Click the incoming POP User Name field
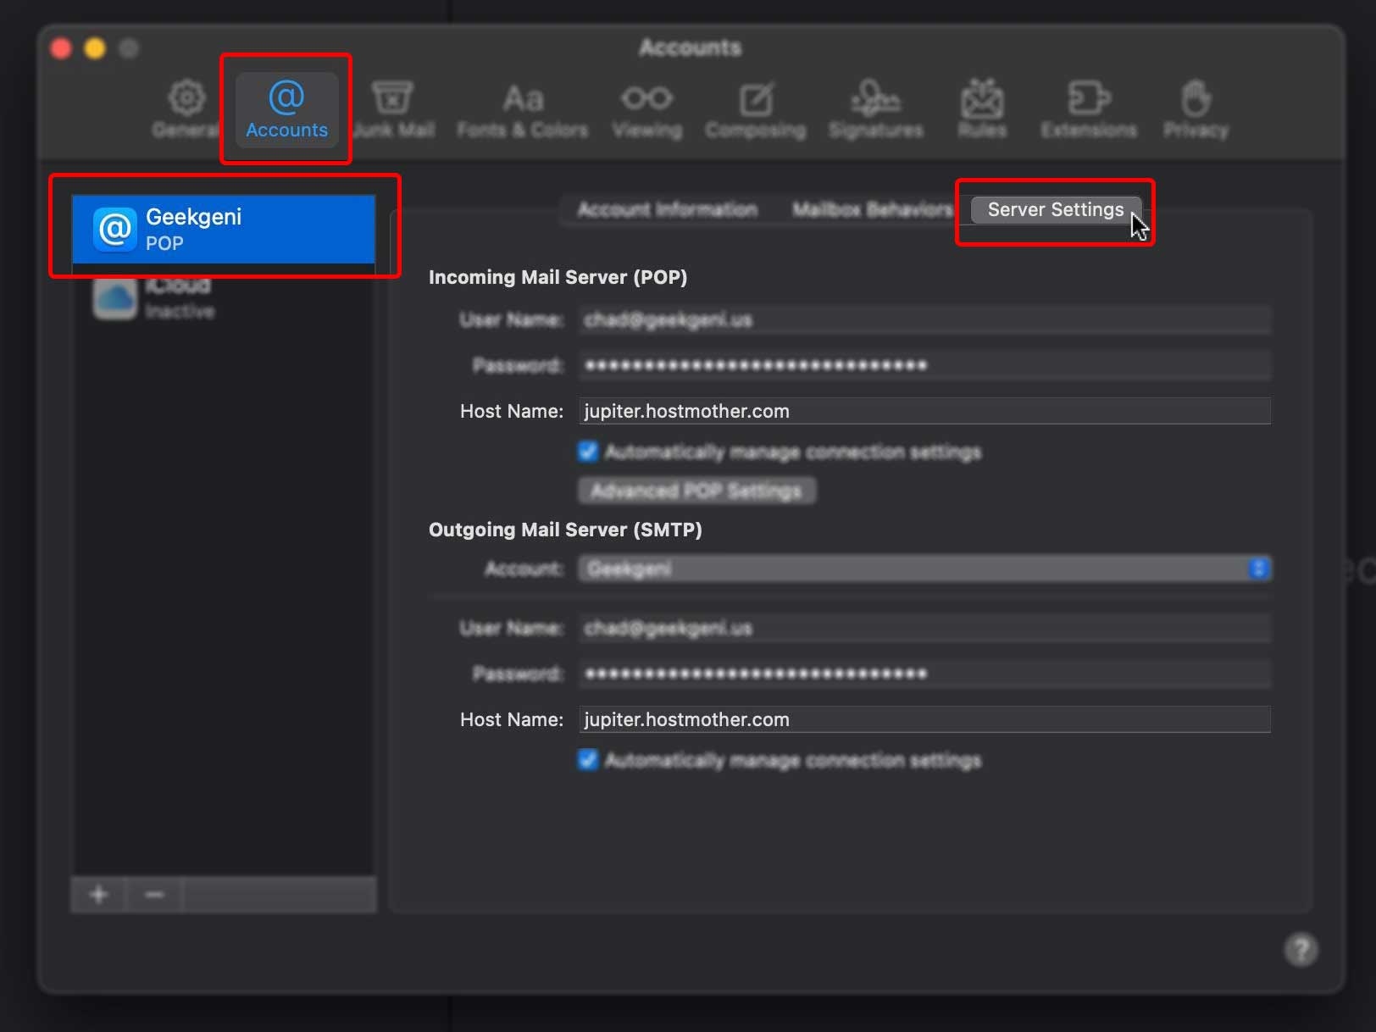 point(924,319)
